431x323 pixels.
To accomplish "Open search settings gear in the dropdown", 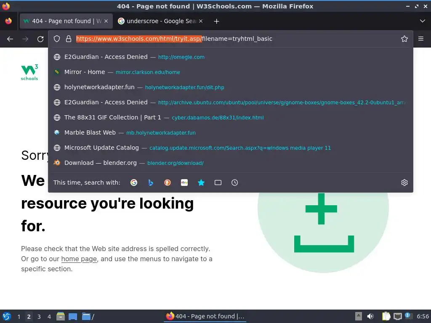I will click(404, 183).
